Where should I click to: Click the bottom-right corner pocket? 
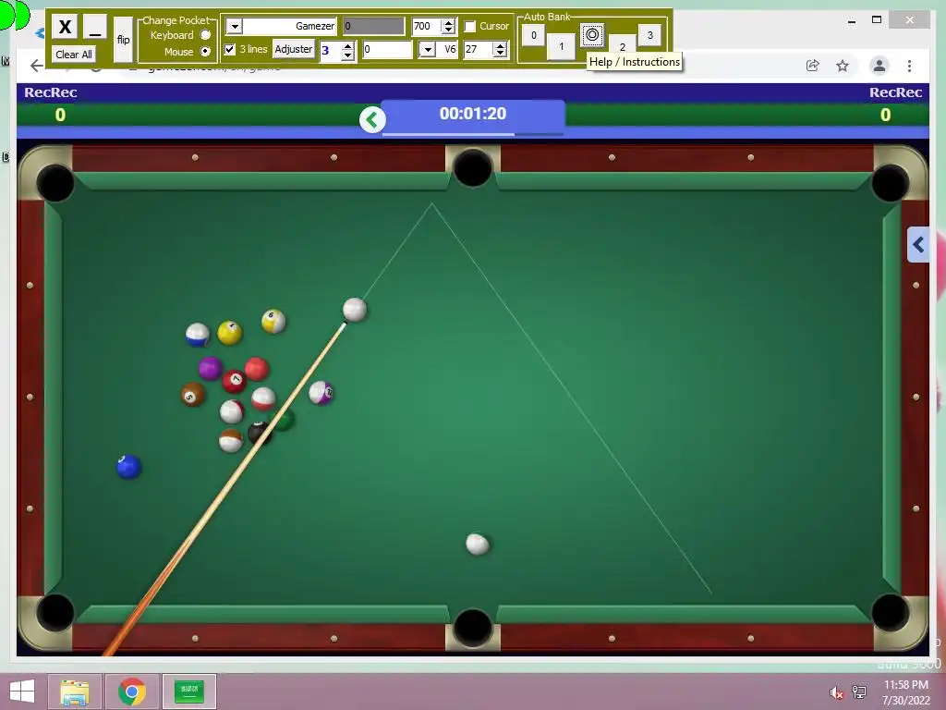click(x=890, y=612)
